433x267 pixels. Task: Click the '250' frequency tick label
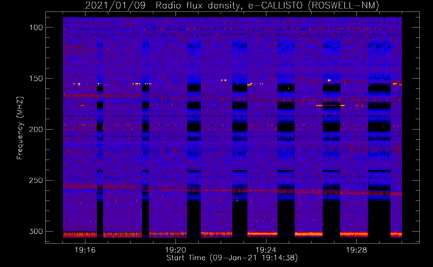coord(36,180)
